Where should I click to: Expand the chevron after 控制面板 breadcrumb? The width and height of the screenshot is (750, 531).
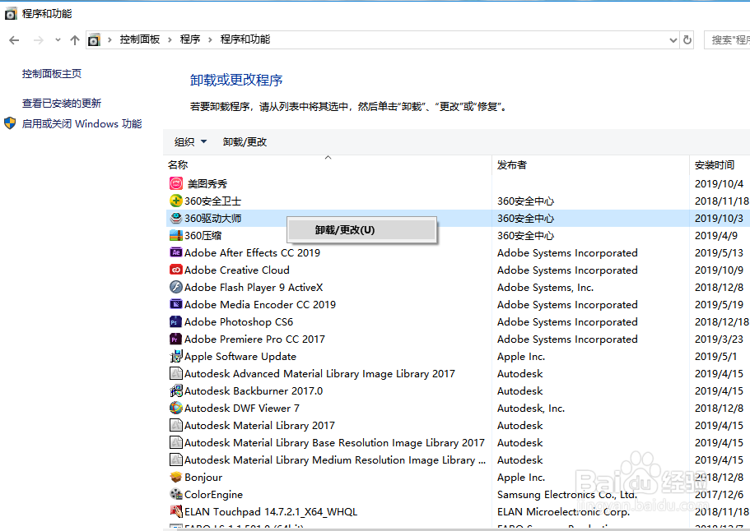170,39
